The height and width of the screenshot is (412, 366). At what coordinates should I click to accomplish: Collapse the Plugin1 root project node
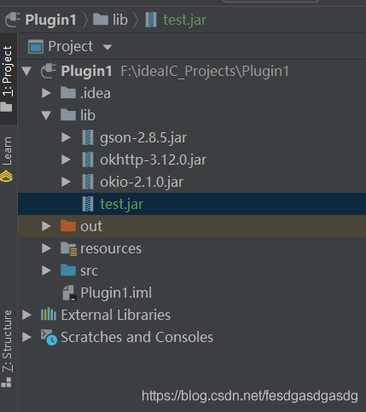[26, 71]
